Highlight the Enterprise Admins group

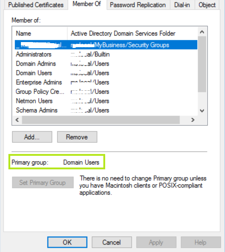point(38,82)
